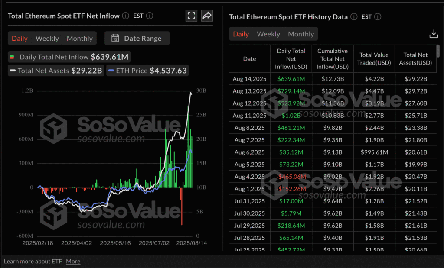
Task: Open fullscreen view of the inflow chart
Action: click(x=191, y=16)
